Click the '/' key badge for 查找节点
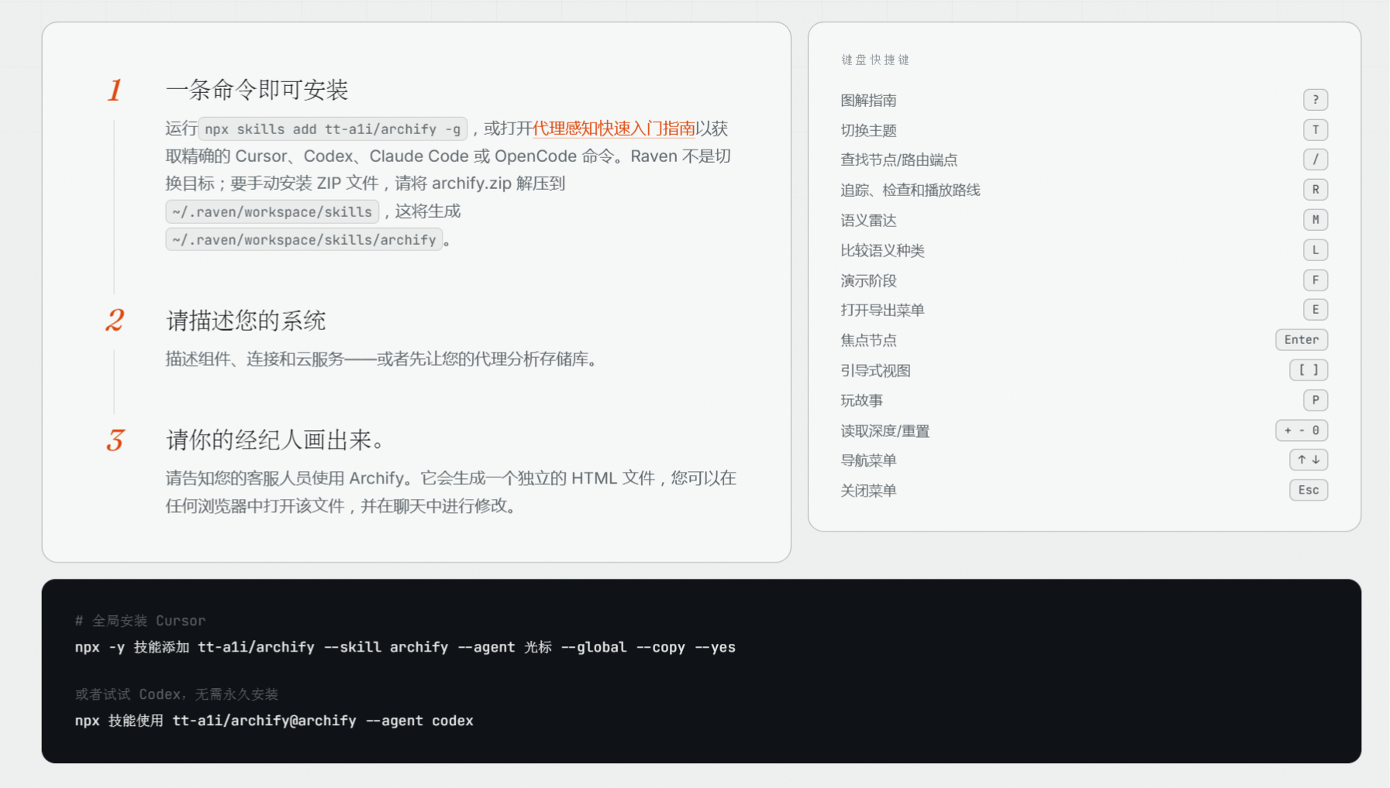Viewport: 1390px width, 788px height. click(x=1316, y=160)
